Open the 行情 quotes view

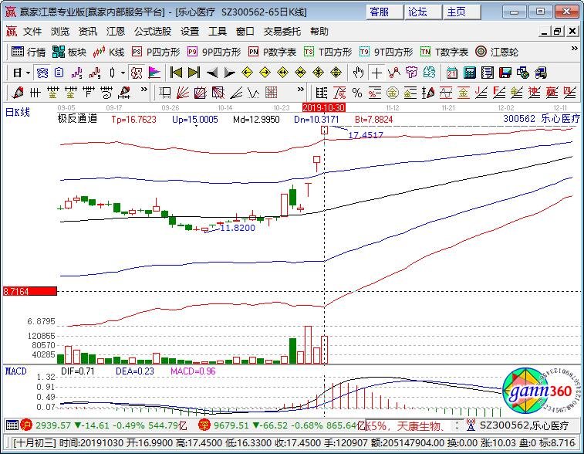(29, 52)
